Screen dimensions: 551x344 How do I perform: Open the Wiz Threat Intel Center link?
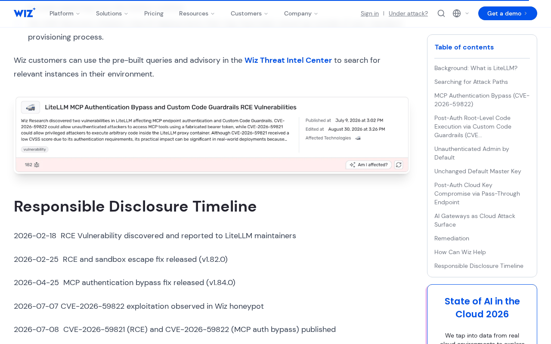coord(288,60)
